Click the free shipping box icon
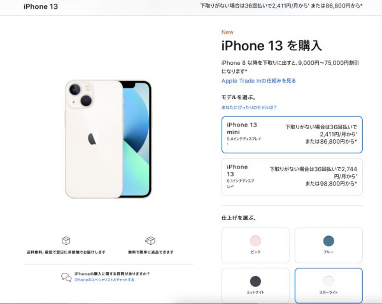The width and height of the screenshot is (382, 304). [66, 240]
